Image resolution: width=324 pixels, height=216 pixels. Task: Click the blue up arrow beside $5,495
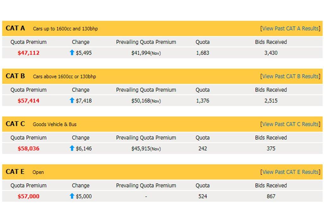point(72,52)
